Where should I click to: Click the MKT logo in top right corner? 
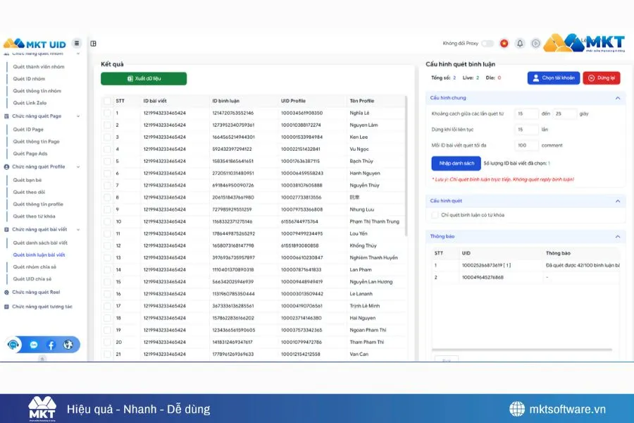tap(585, 43)
